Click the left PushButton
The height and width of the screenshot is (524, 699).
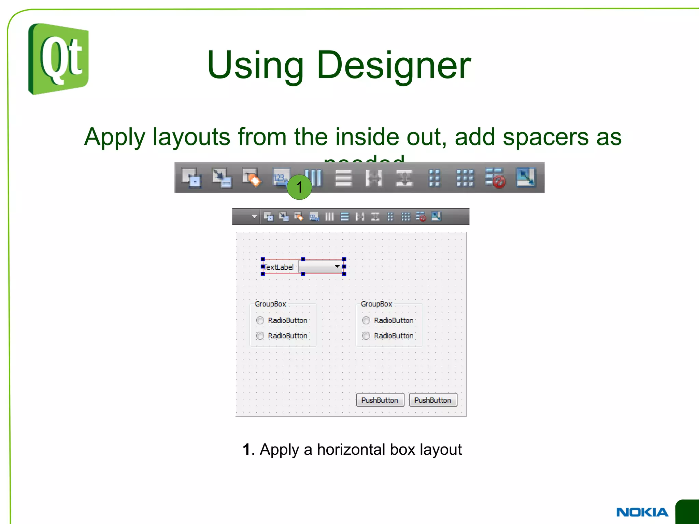[x=380, y=400]
